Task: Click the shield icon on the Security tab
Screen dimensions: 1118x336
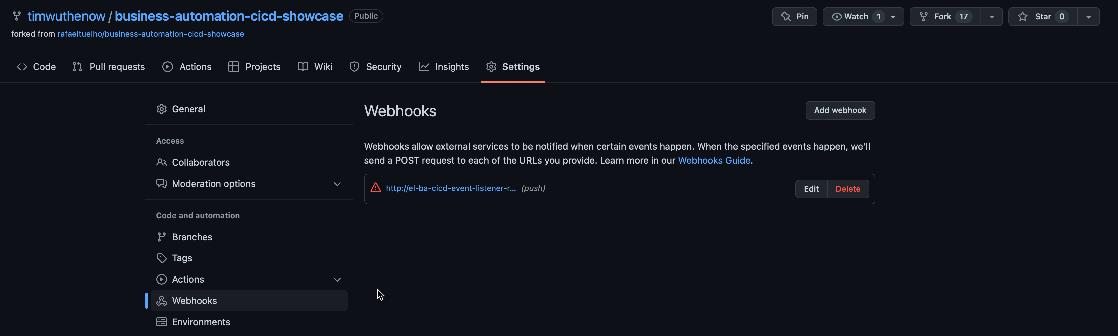Action: click(x=354, y=66)
